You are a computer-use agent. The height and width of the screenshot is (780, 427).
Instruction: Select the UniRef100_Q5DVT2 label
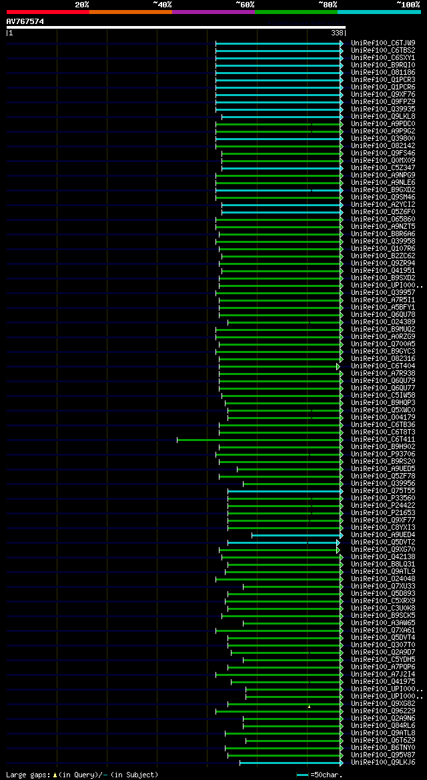(383, 542)
